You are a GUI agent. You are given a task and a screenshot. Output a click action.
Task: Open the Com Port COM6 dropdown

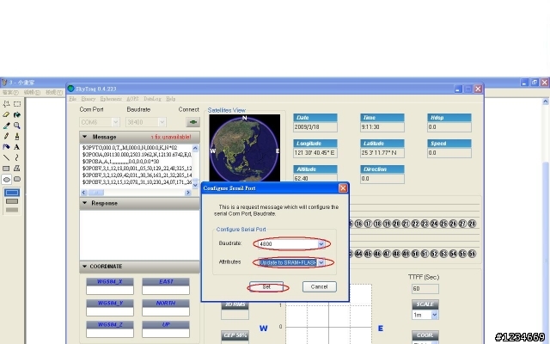pos(116,122)
